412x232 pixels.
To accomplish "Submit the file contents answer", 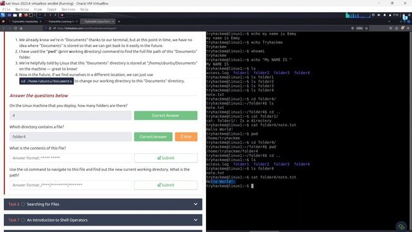I will click(165, 158).
